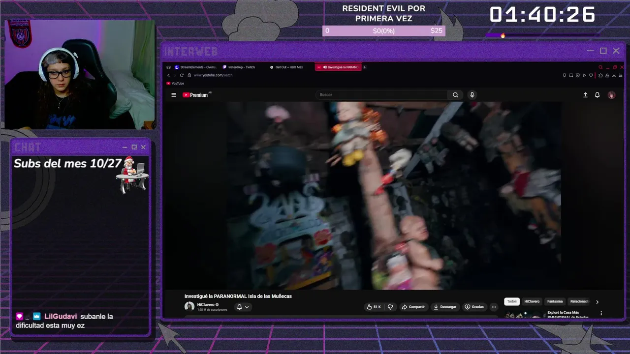Click the pinboard pin icon in address bar

click(565, 75)
